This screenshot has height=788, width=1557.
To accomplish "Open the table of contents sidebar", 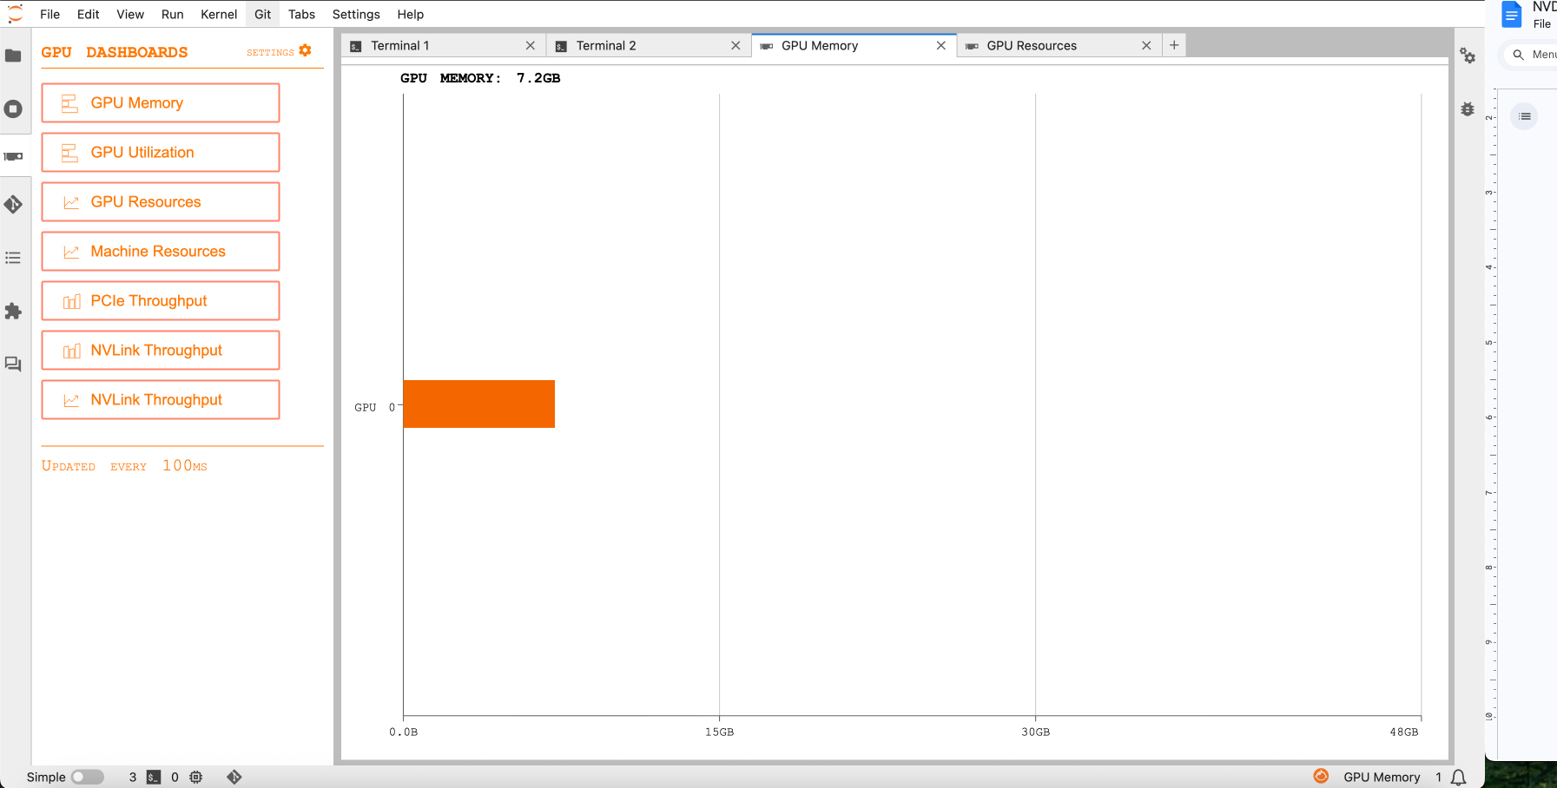I will [14, 258].
